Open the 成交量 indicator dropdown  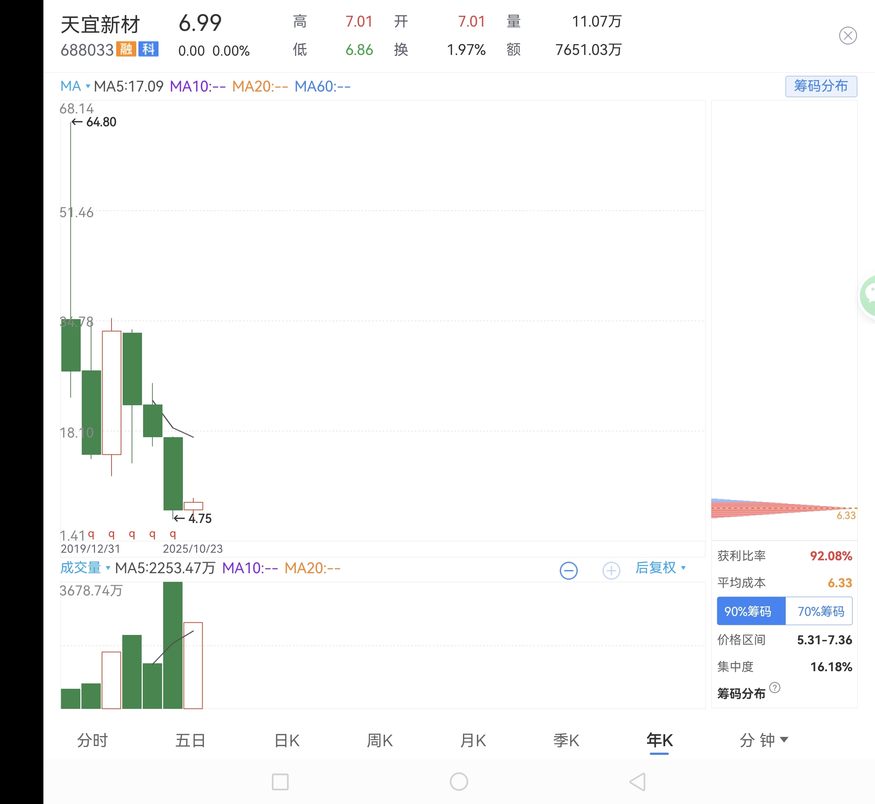[85, 568]
